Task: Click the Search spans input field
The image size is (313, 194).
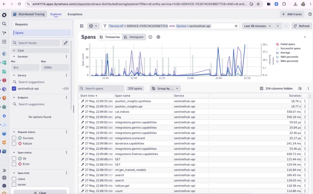Action: point(101,88)
